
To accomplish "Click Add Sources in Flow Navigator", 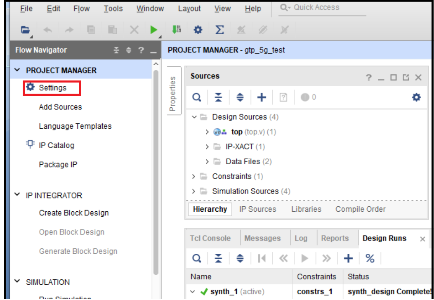I will click(x=60, y=107).
